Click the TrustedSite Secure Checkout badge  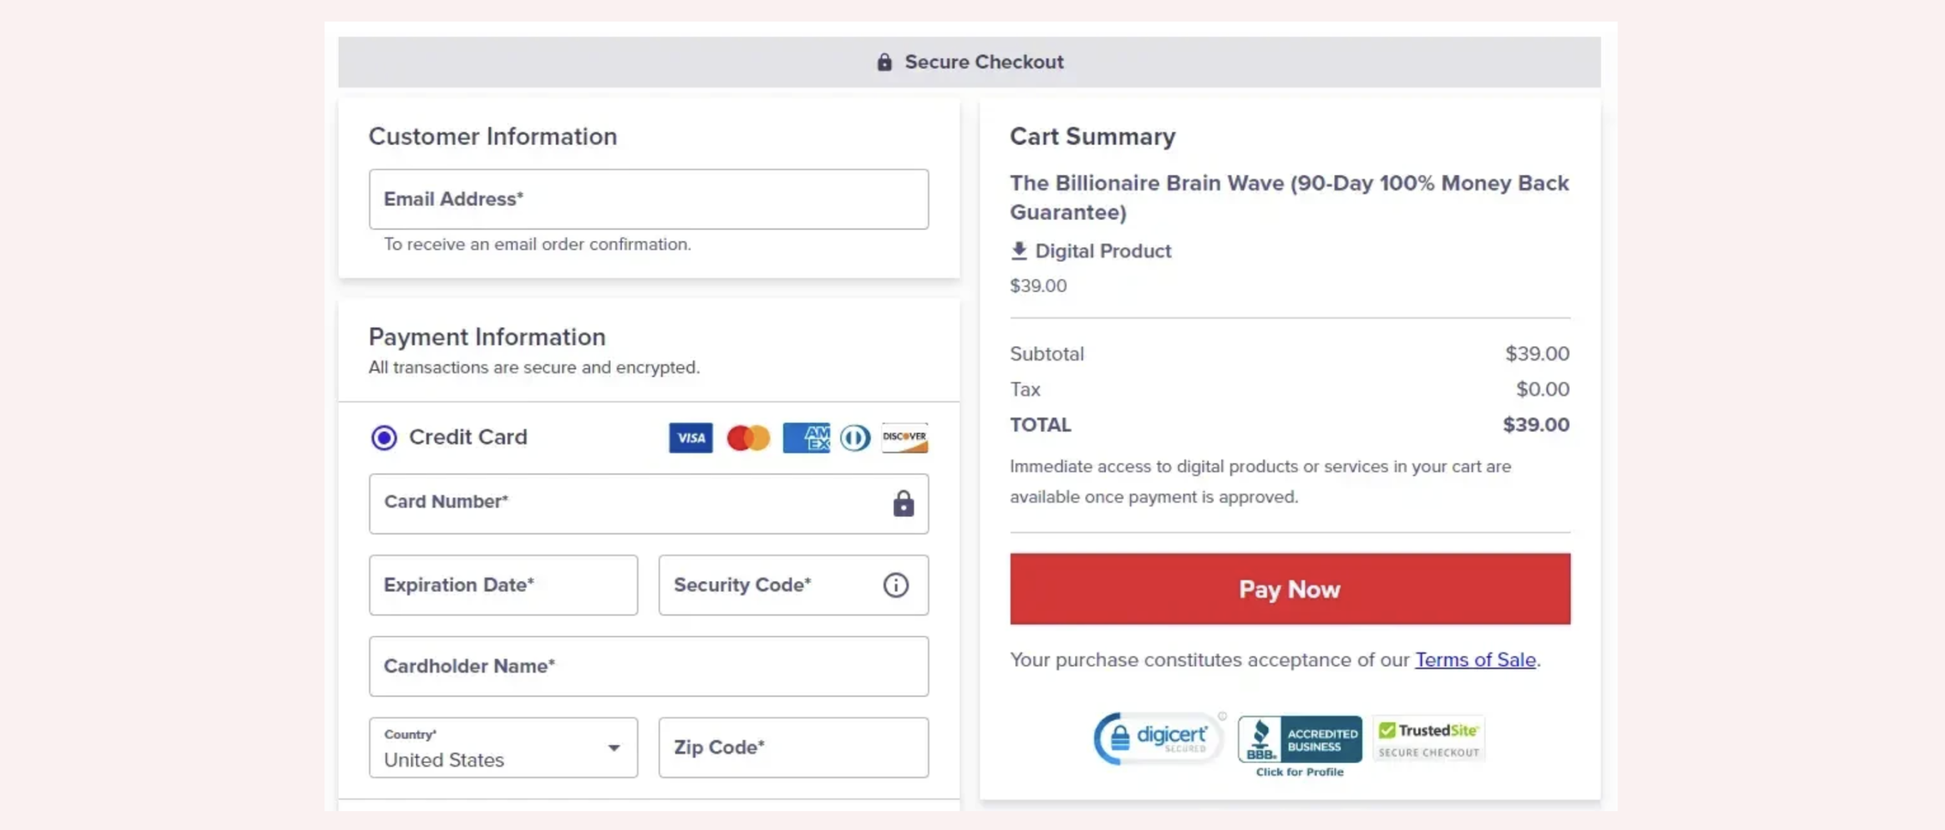[x=1428, y=739]
